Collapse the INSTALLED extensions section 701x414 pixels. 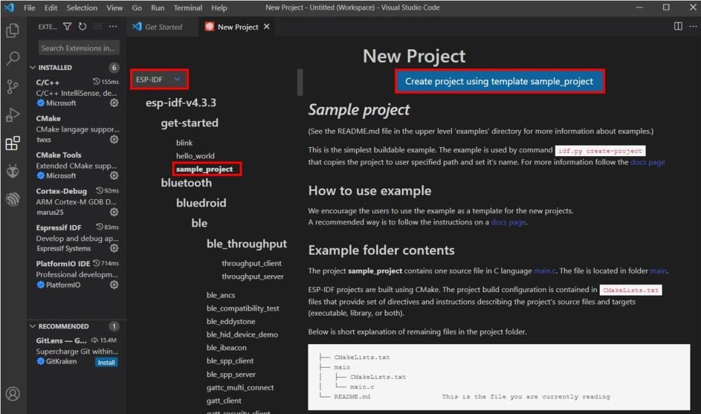(33, 68)
